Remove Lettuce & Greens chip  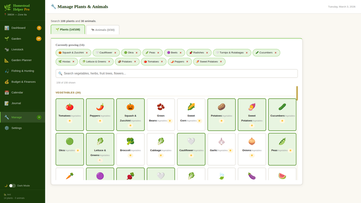[x=109, y=62]
